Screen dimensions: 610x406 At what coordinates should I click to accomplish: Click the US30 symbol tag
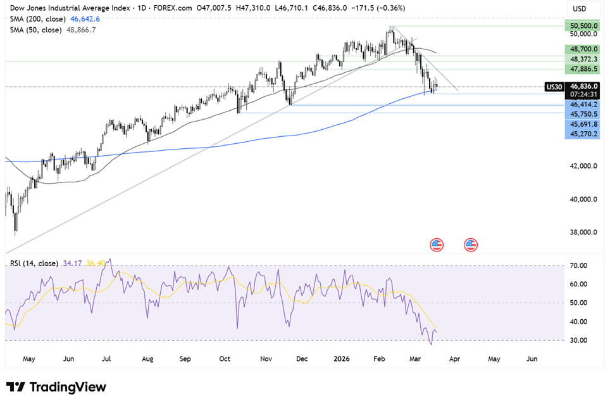click(x=554, y=87)
